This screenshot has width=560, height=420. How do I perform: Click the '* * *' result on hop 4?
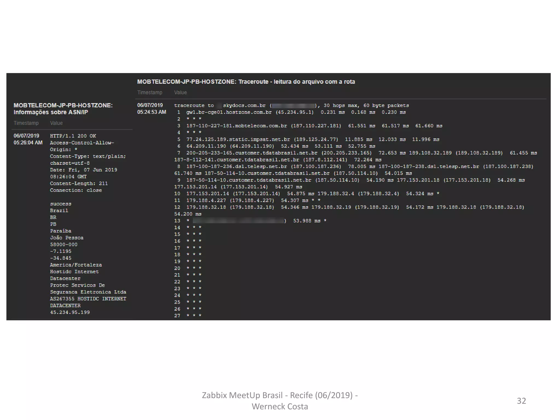click(x=194, y=133)
